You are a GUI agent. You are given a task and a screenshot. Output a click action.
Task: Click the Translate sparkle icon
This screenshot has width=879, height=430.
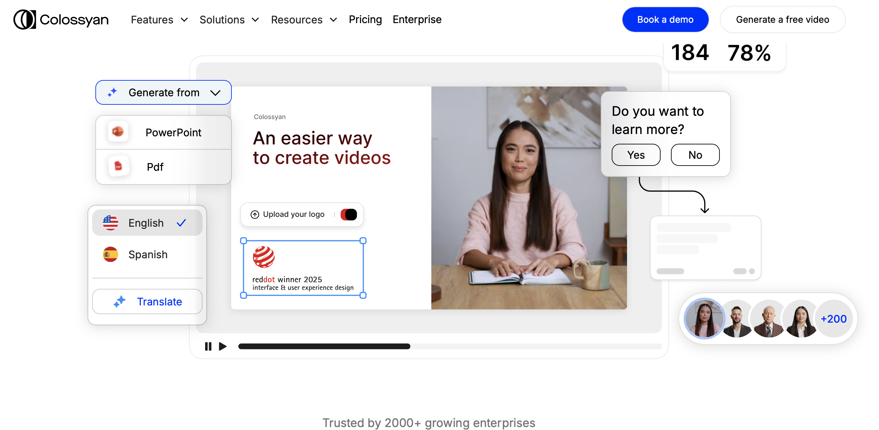[x=119, y=302]
